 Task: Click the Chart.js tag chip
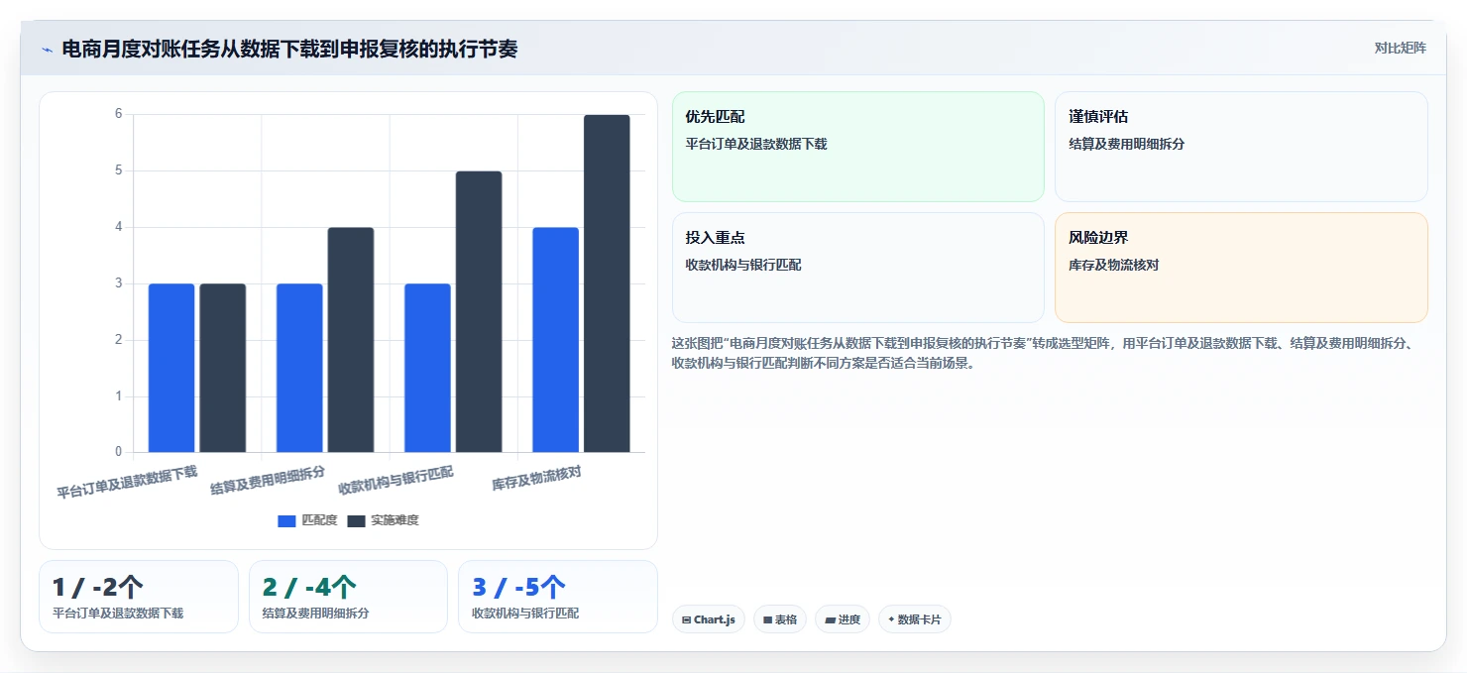(708, 619)
